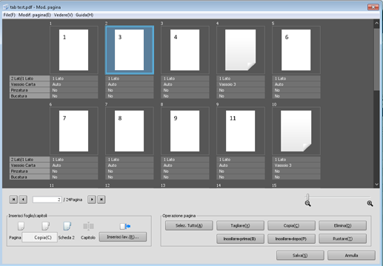This screenshot has height=266, width=383.
Task: Go to previous page arrow button
Action: point(23,199)
